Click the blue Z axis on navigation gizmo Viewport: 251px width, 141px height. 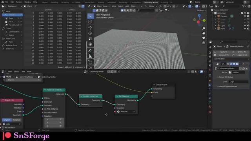click(x=199, y=16)
